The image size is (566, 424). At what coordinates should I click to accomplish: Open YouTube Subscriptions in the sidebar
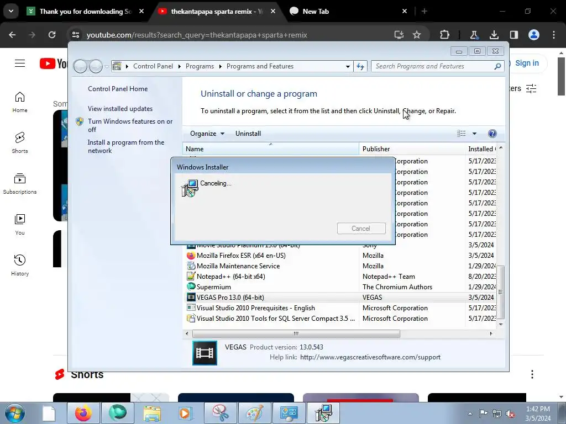(x=20, y=183)
